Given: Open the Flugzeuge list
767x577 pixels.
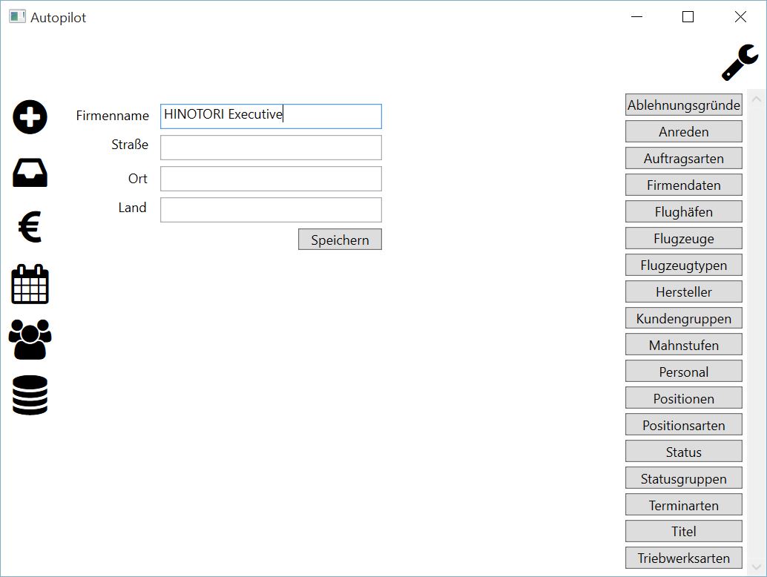Looking at the screenshot, I should point(684,238).
